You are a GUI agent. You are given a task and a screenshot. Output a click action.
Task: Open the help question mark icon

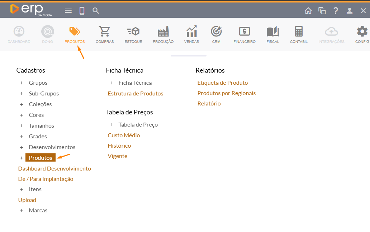(336, 11)
